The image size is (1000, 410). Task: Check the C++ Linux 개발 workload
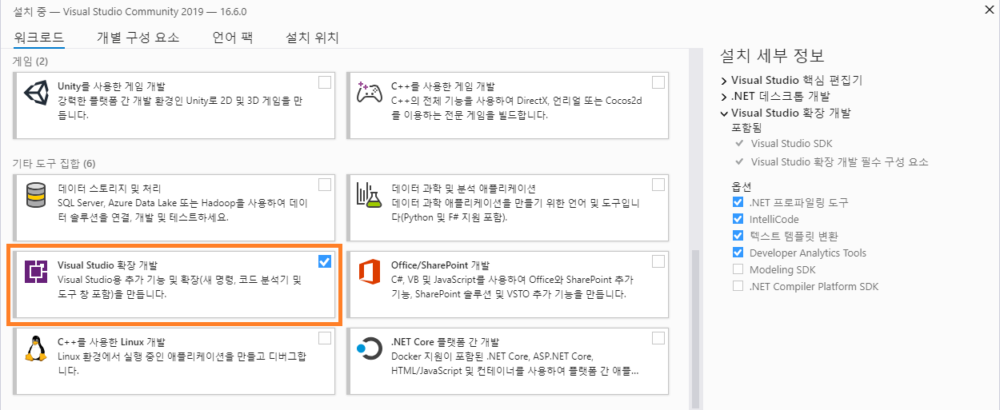pyautogui.click(x=324, y=338)
